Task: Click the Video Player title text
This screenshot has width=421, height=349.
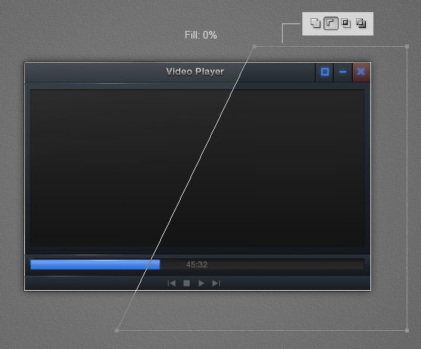Action: tap(195, 72)
